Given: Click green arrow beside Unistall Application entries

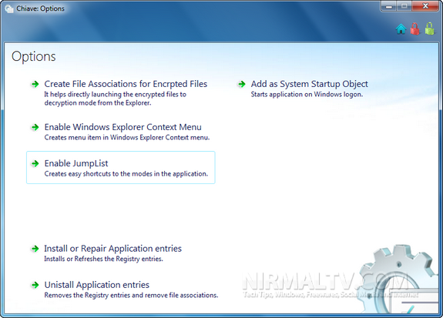Looking at the screenshot, I should (35, 285).
